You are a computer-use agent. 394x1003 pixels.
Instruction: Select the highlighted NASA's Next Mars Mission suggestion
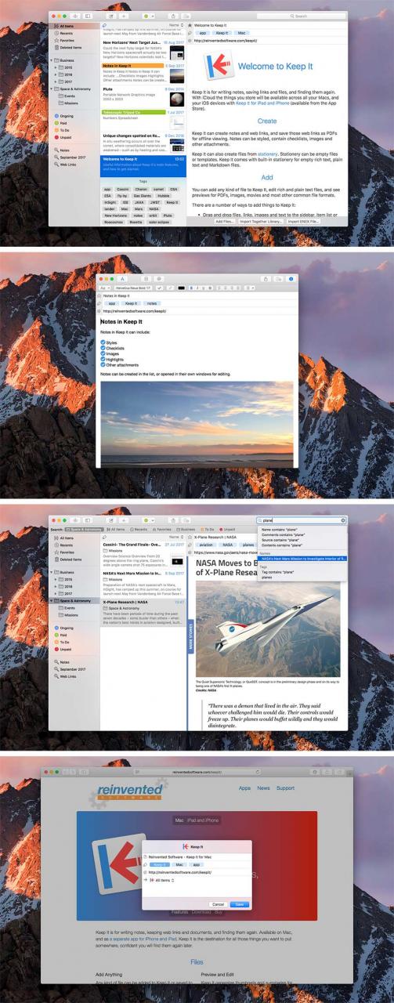click(x=302, y=558)
